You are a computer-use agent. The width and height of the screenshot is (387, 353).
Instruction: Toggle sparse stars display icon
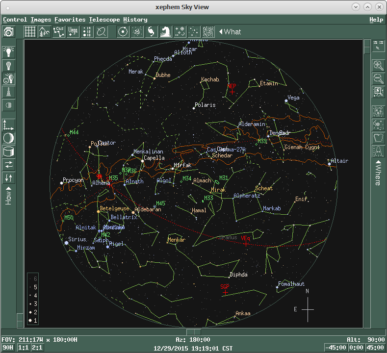pyautogui.click(x=194, y=32)
